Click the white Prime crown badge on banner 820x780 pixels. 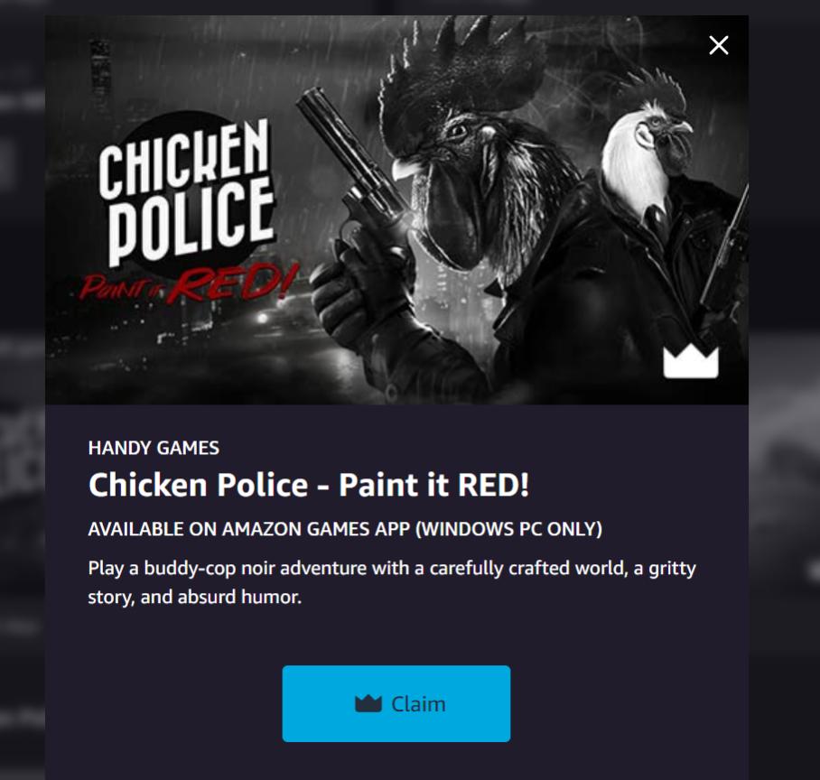(691, 361)
